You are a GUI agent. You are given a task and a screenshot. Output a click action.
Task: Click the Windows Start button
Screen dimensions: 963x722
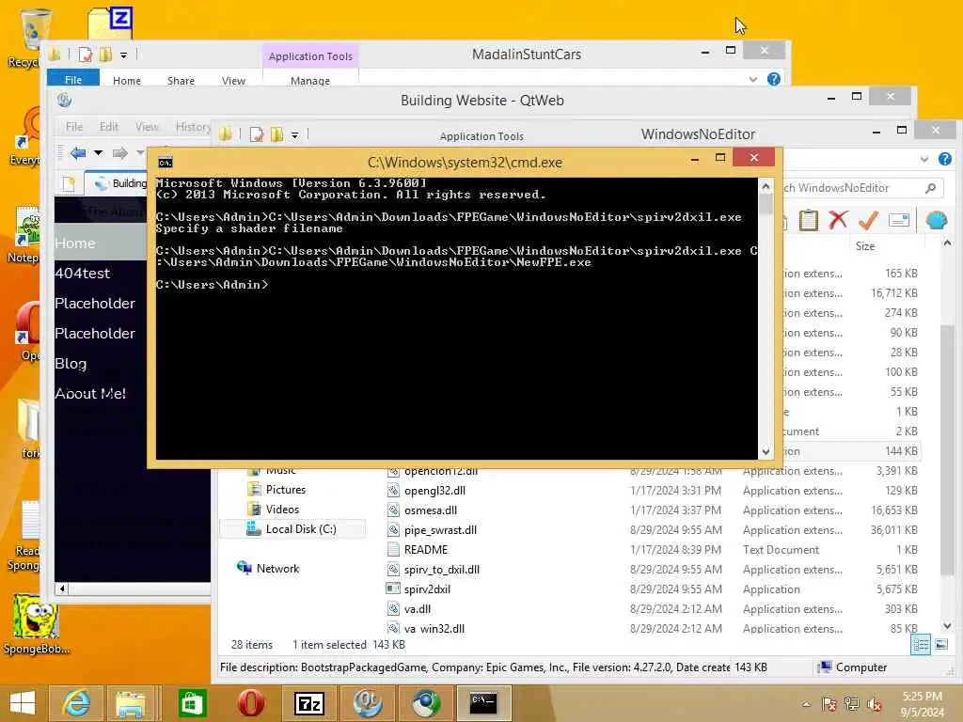23,703
